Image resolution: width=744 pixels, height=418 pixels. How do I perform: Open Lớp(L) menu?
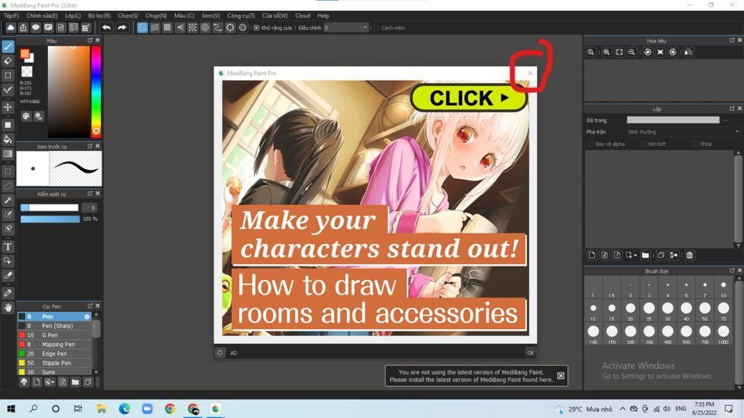click(73, 16)
